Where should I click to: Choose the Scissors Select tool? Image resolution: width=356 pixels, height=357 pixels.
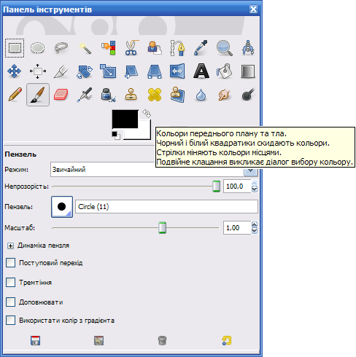(131, 48)
